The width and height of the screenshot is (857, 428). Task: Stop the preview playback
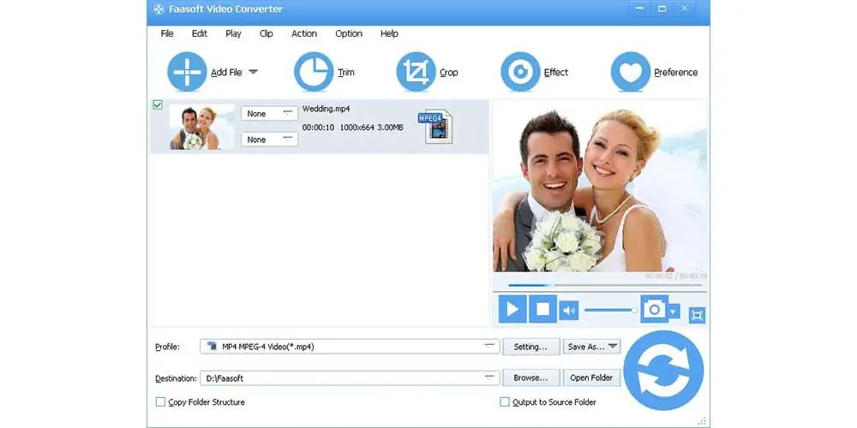(x=542, y=310)
